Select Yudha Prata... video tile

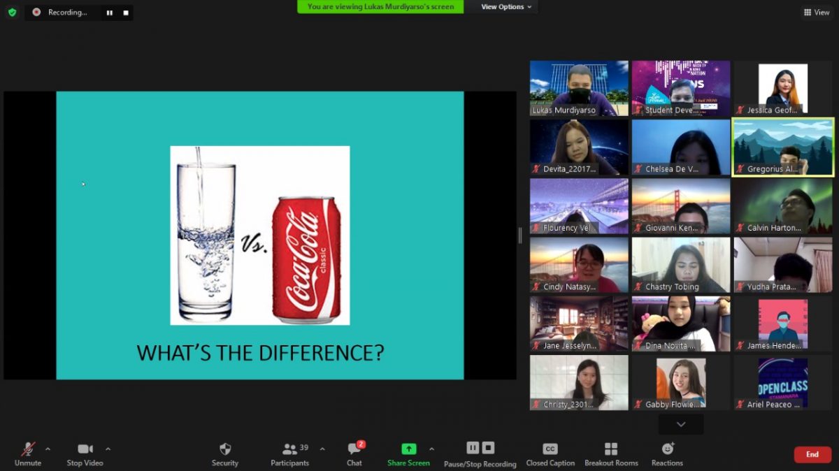pyautogui.click(x=783, y=265)
